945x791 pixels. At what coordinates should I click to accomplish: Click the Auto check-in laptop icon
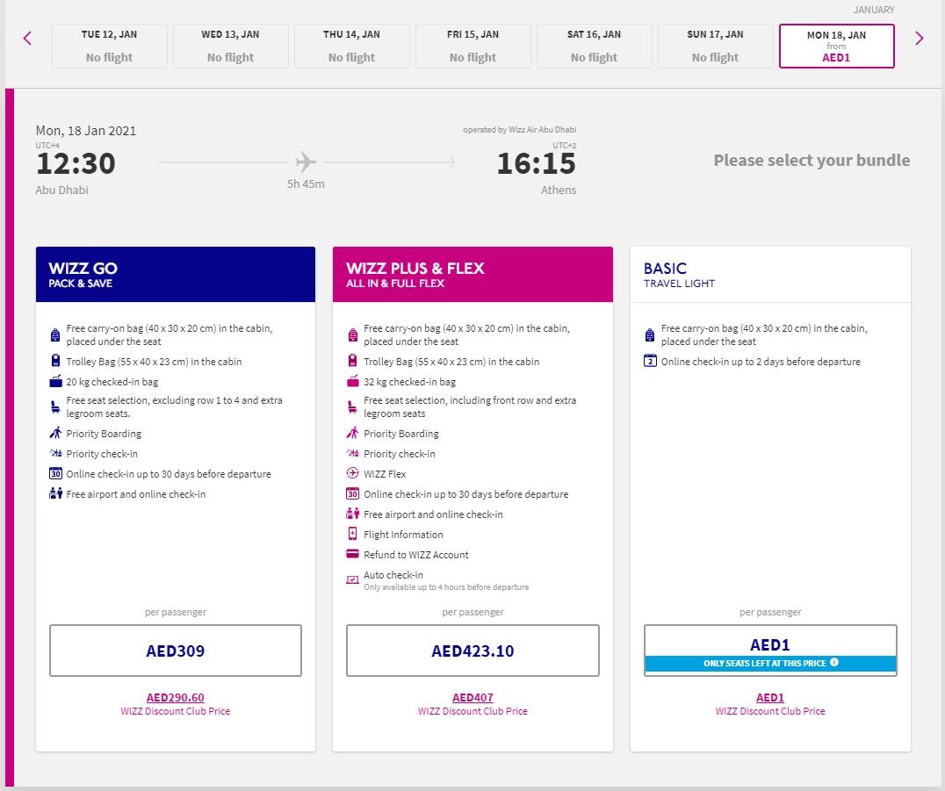pyautogui.click(x=352, y=579)
